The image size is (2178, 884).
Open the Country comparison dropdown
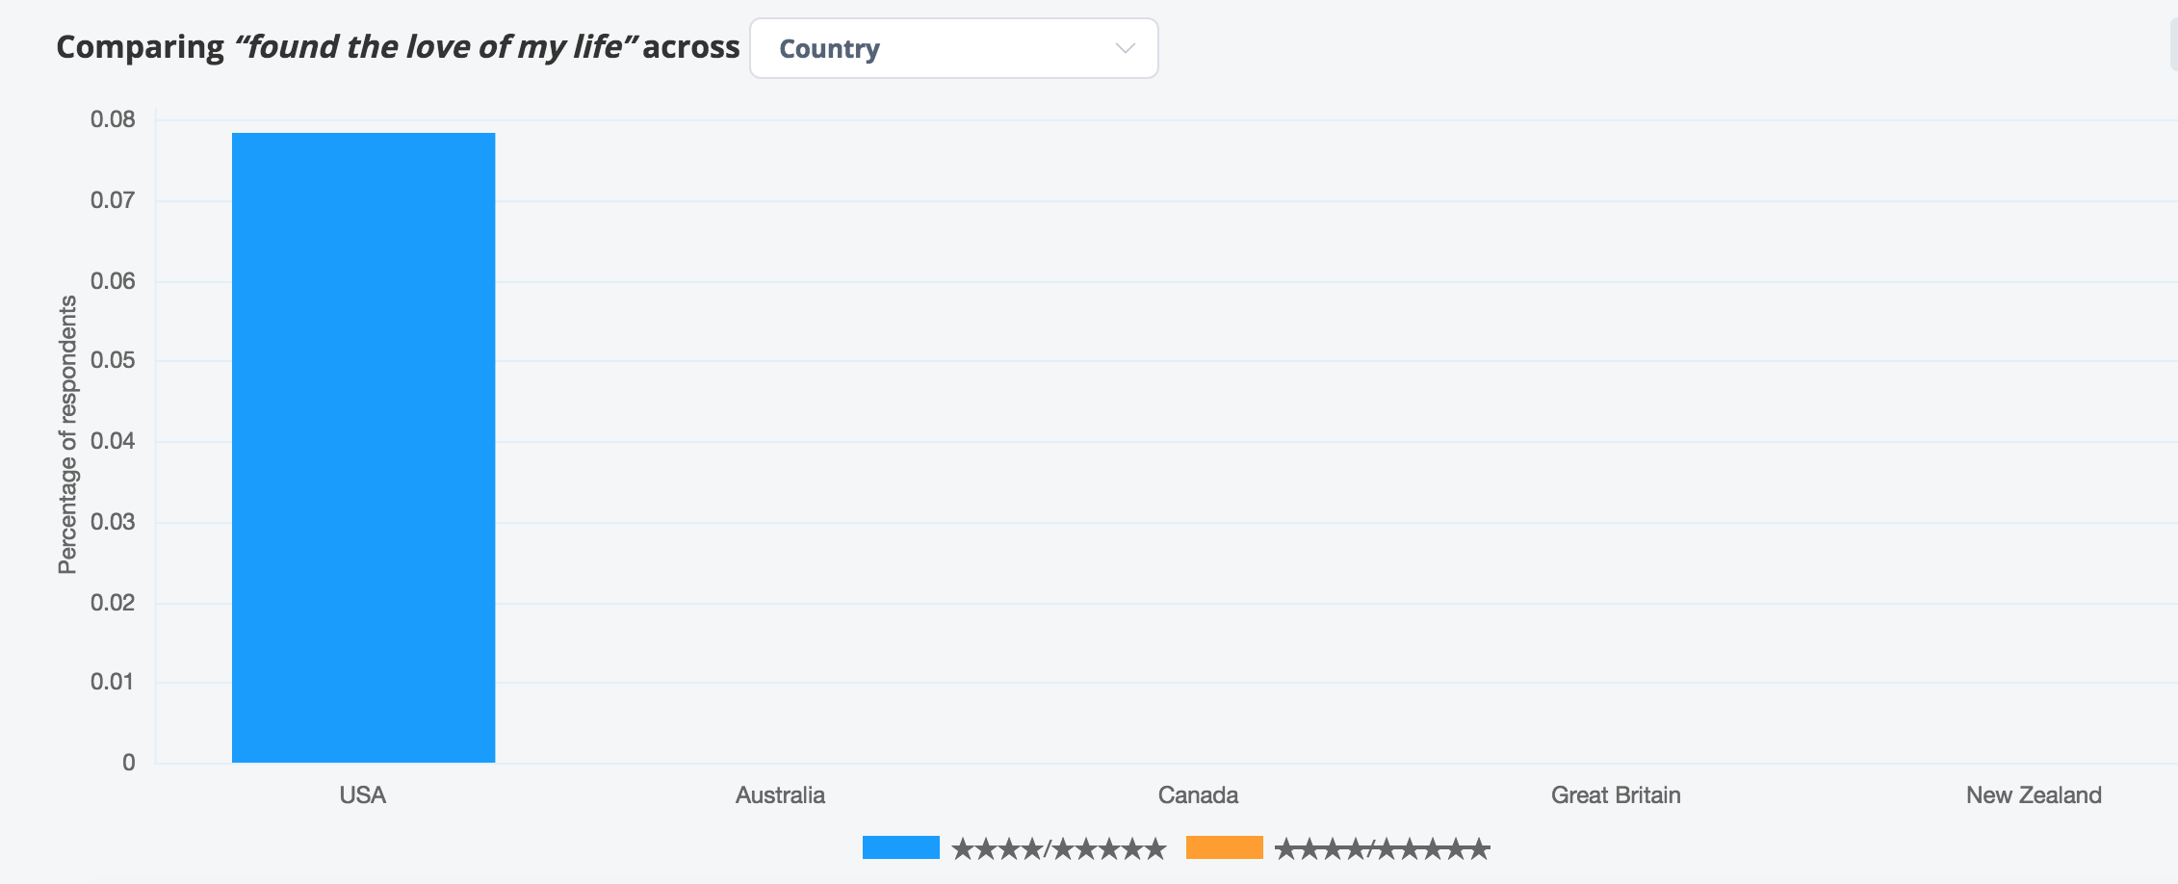pyautogui.click(x=953, y=48)
